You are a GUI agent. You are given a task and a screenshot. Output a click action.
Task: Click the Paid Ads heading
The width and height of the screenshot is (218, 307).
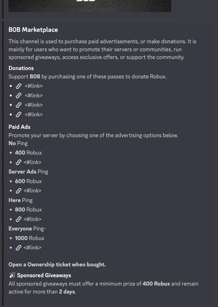point(19,127)
